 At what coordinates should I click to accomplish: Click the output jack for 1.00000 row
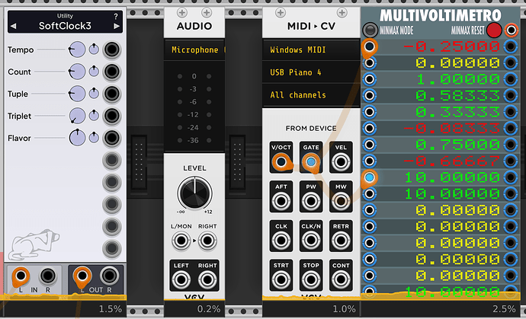coord(511,79)
